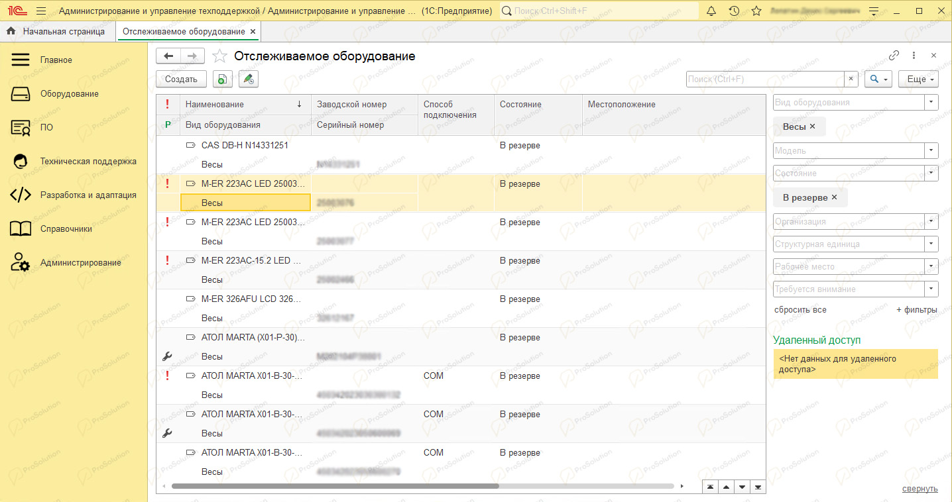The height and width of the screenshot is (502, 952).
Task: Open the Техническая поддержка sidebar section
Action: coord(88,162)
